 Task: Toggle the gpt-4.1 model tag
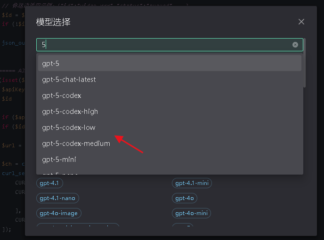tap(49, 183)
